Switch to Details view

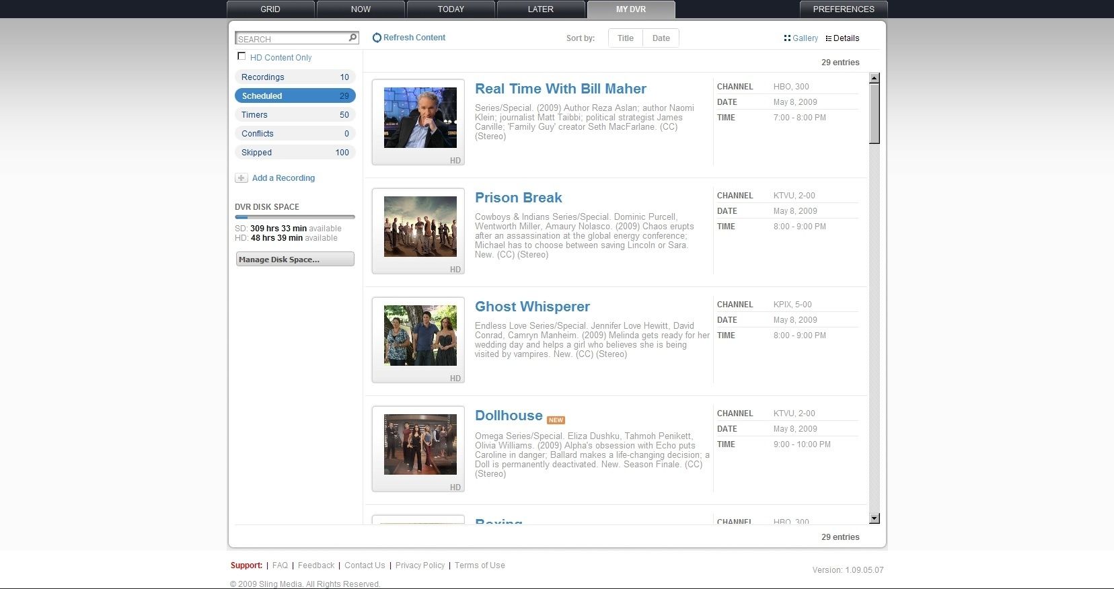tap(846, 38)
